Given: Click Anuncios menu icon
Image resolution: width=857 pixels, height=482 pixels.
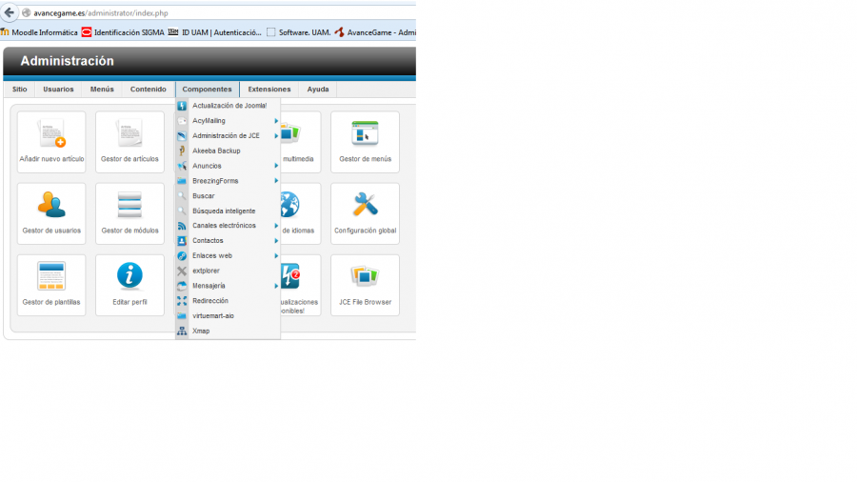Looking at the screenshot, I should click(182, 166).
